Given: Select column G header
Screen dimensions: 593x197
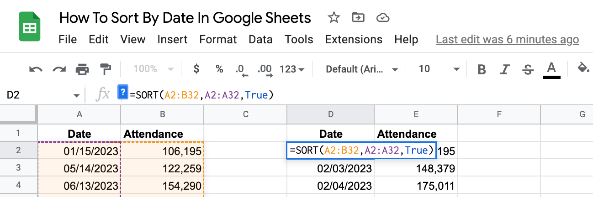Looking at the screenshot, I should coord(567,114).
